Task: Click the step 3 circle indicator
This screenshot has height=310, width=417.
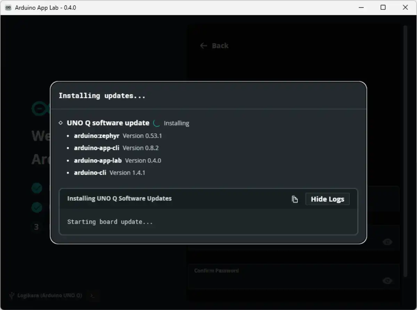Action: (37, 227)
